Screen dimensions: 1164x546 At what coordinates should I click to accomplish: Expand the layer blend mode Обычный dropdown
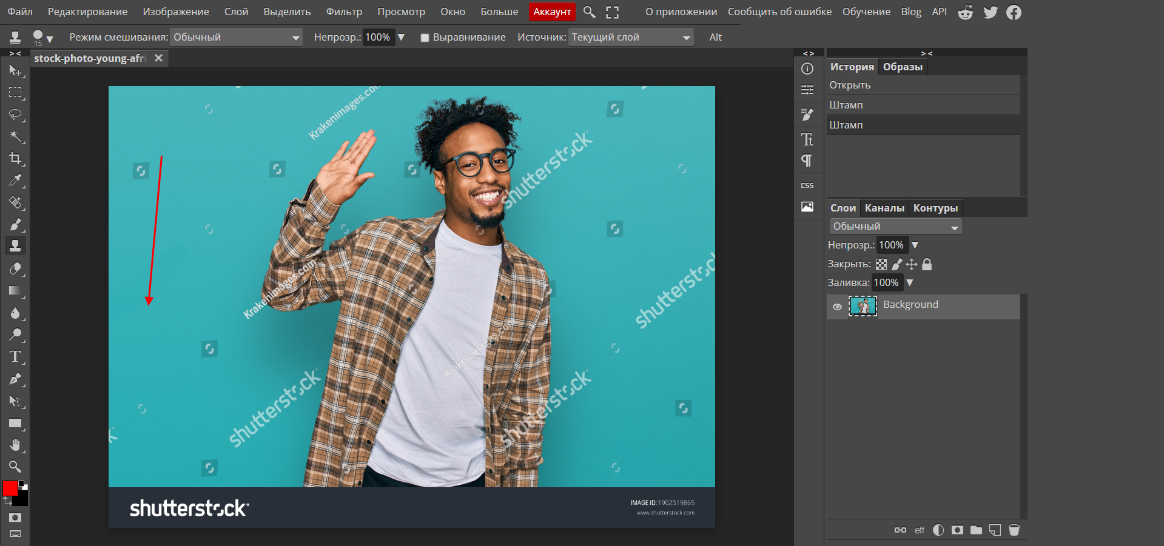(895, 227)
